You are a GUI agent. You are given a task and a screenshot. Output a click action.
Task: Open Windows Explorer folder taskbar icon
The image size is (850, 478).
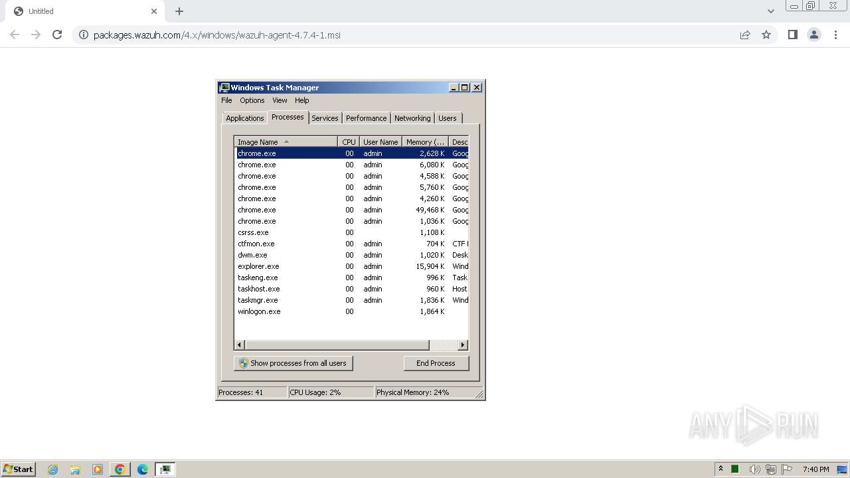(75, 469)
